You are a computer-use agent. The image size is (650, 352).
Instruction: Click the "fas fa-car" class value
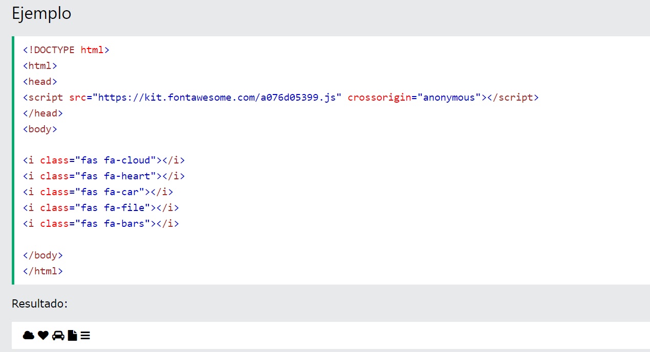[110, 192]
